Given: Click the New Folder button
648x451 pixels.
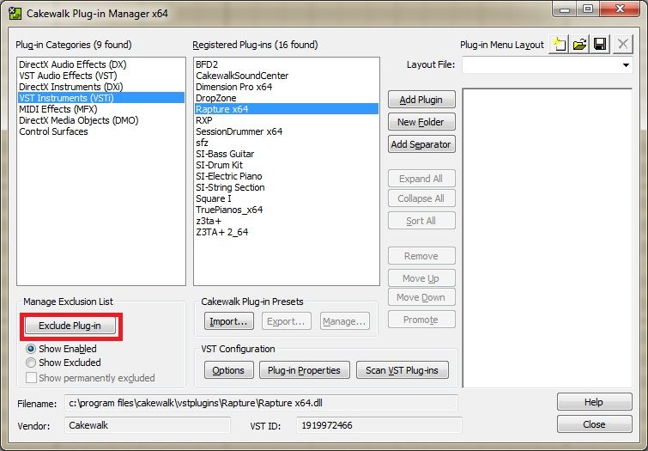Looking at the screenshot, I should point(421,122).
